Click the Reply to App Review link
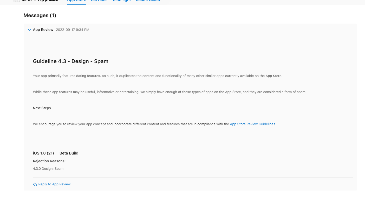This screenshot has width=365, height=197. [54, 184]
